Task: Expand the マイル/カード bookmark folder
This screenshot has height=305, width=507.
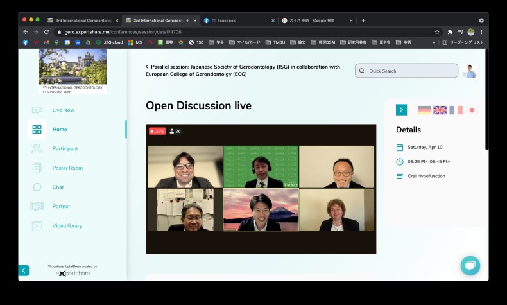Action: (245, 42)
